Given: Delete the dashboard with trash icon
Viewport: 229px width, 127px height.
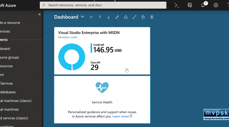Looking at the screenshot, I should pos(152,17).
